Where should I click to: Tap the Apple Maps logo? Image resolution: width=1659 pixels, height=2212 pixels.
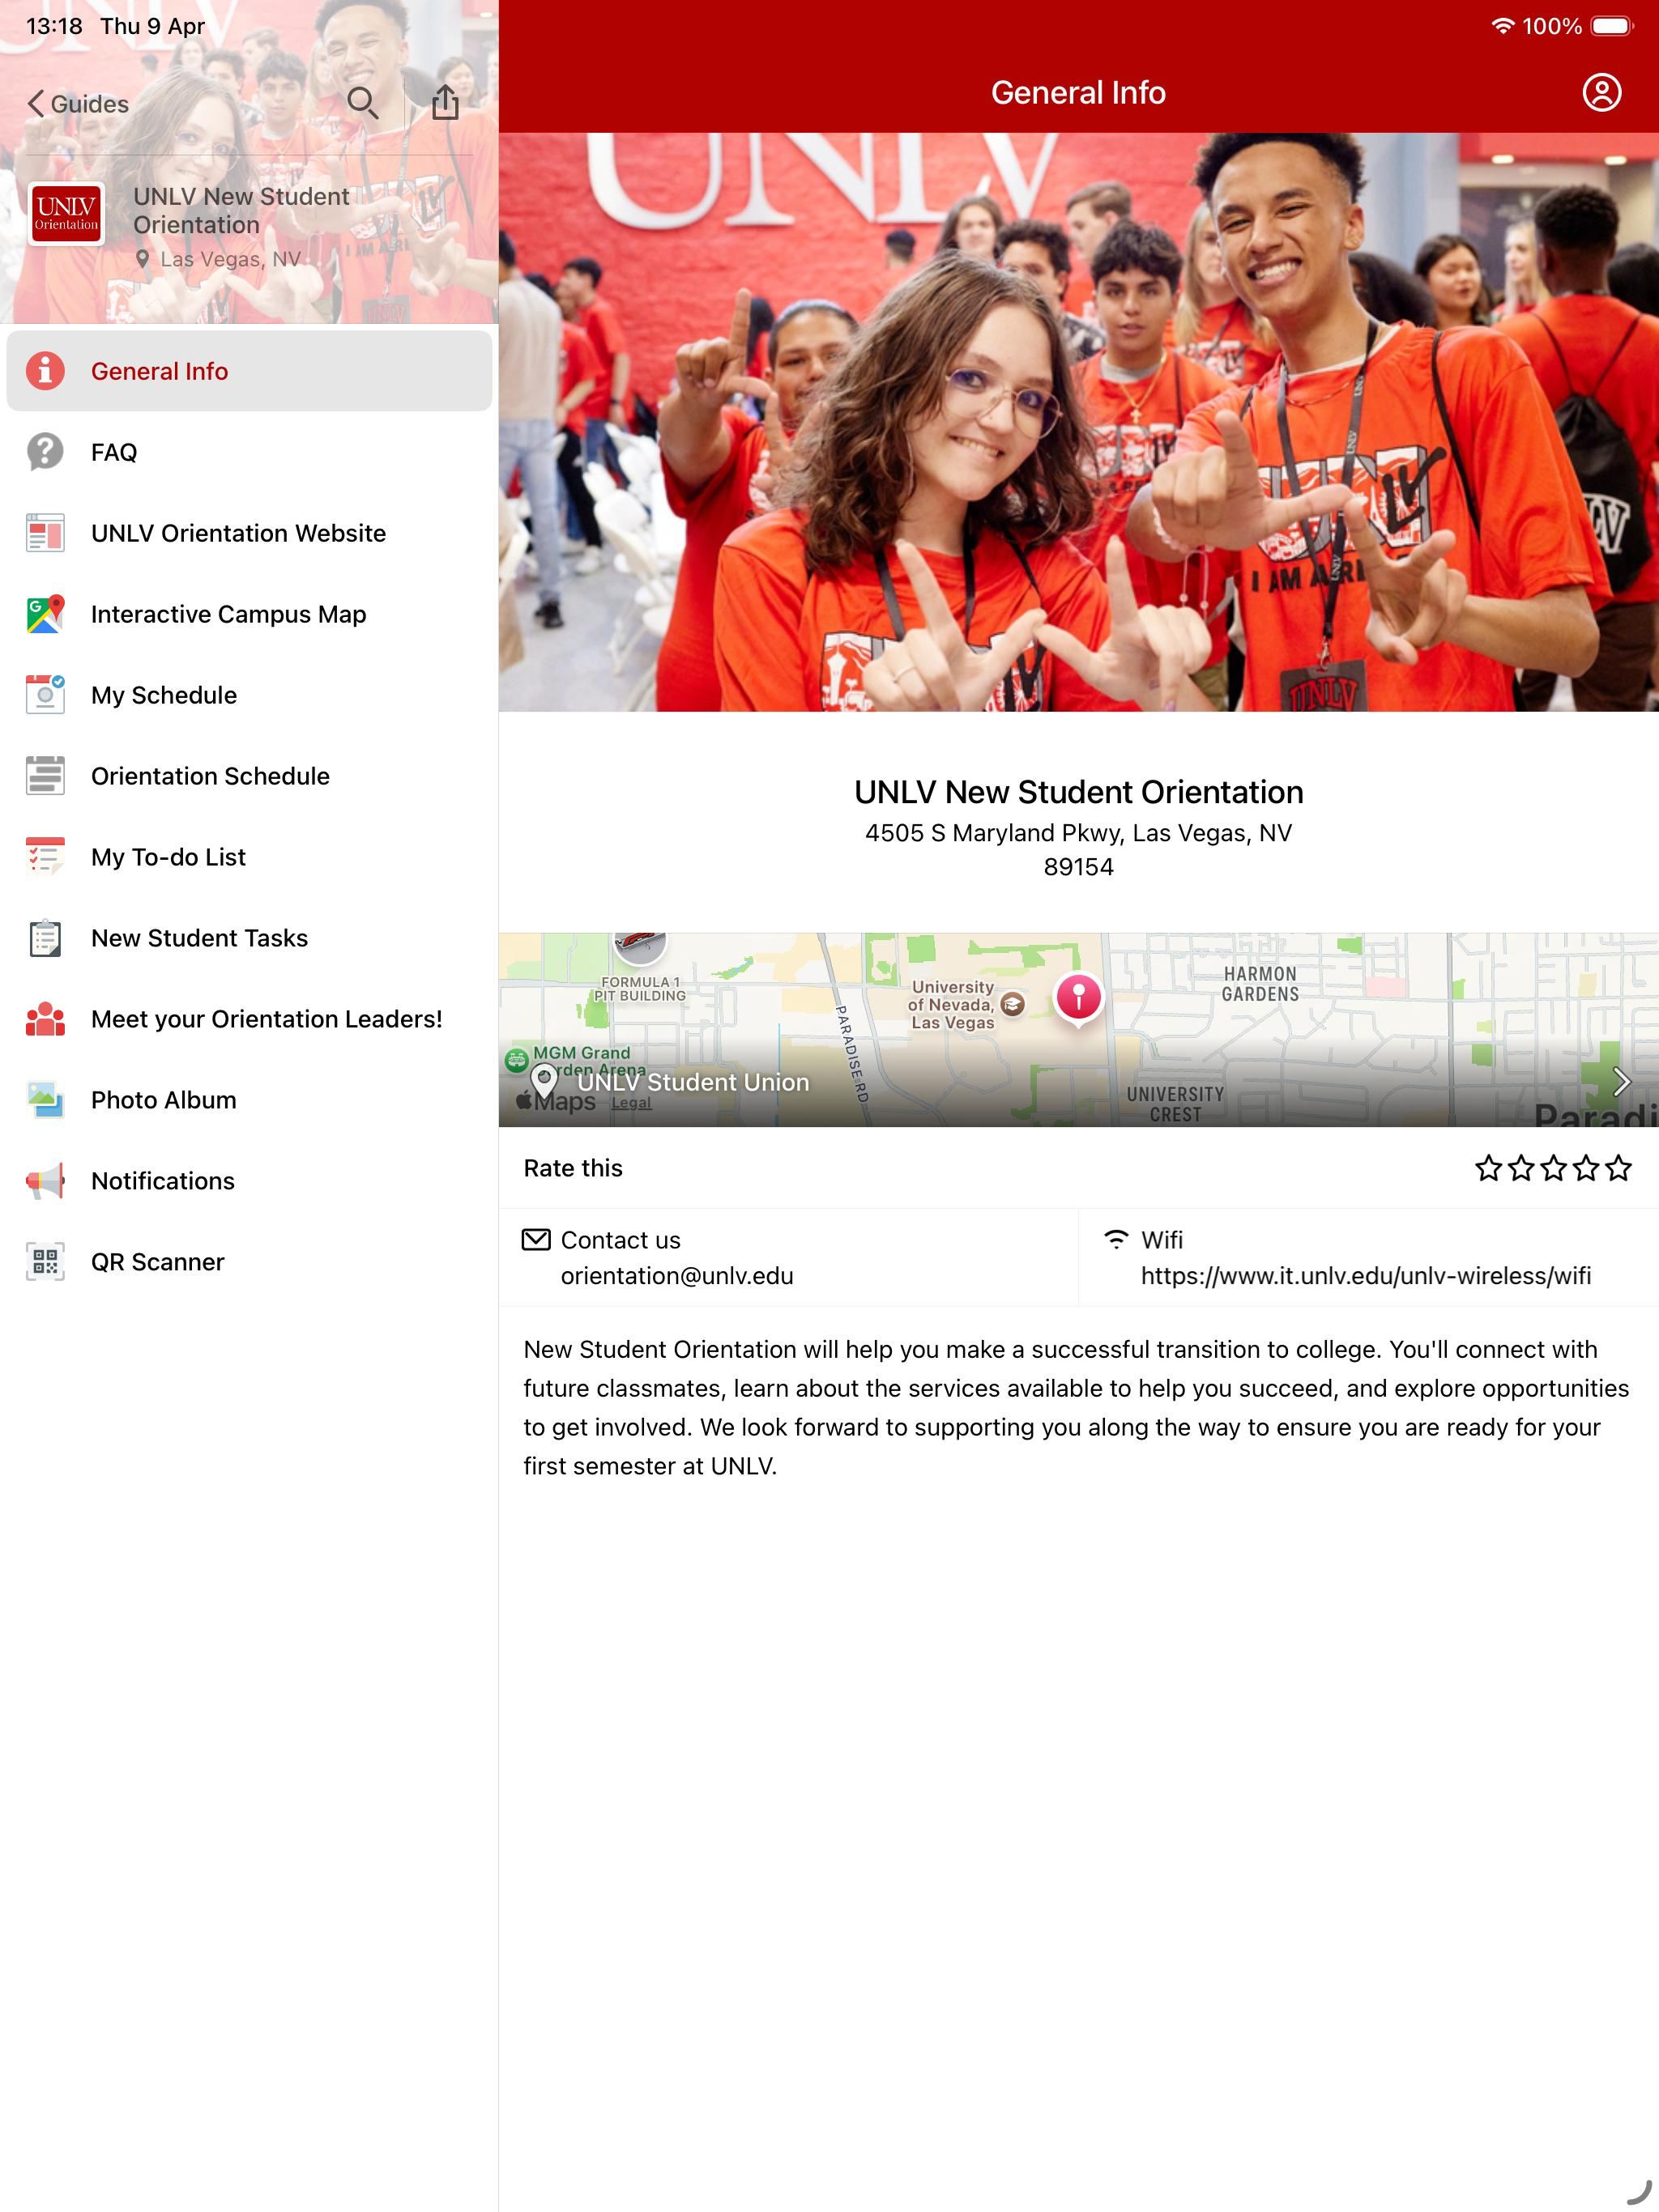click(x=556, y=1101)
